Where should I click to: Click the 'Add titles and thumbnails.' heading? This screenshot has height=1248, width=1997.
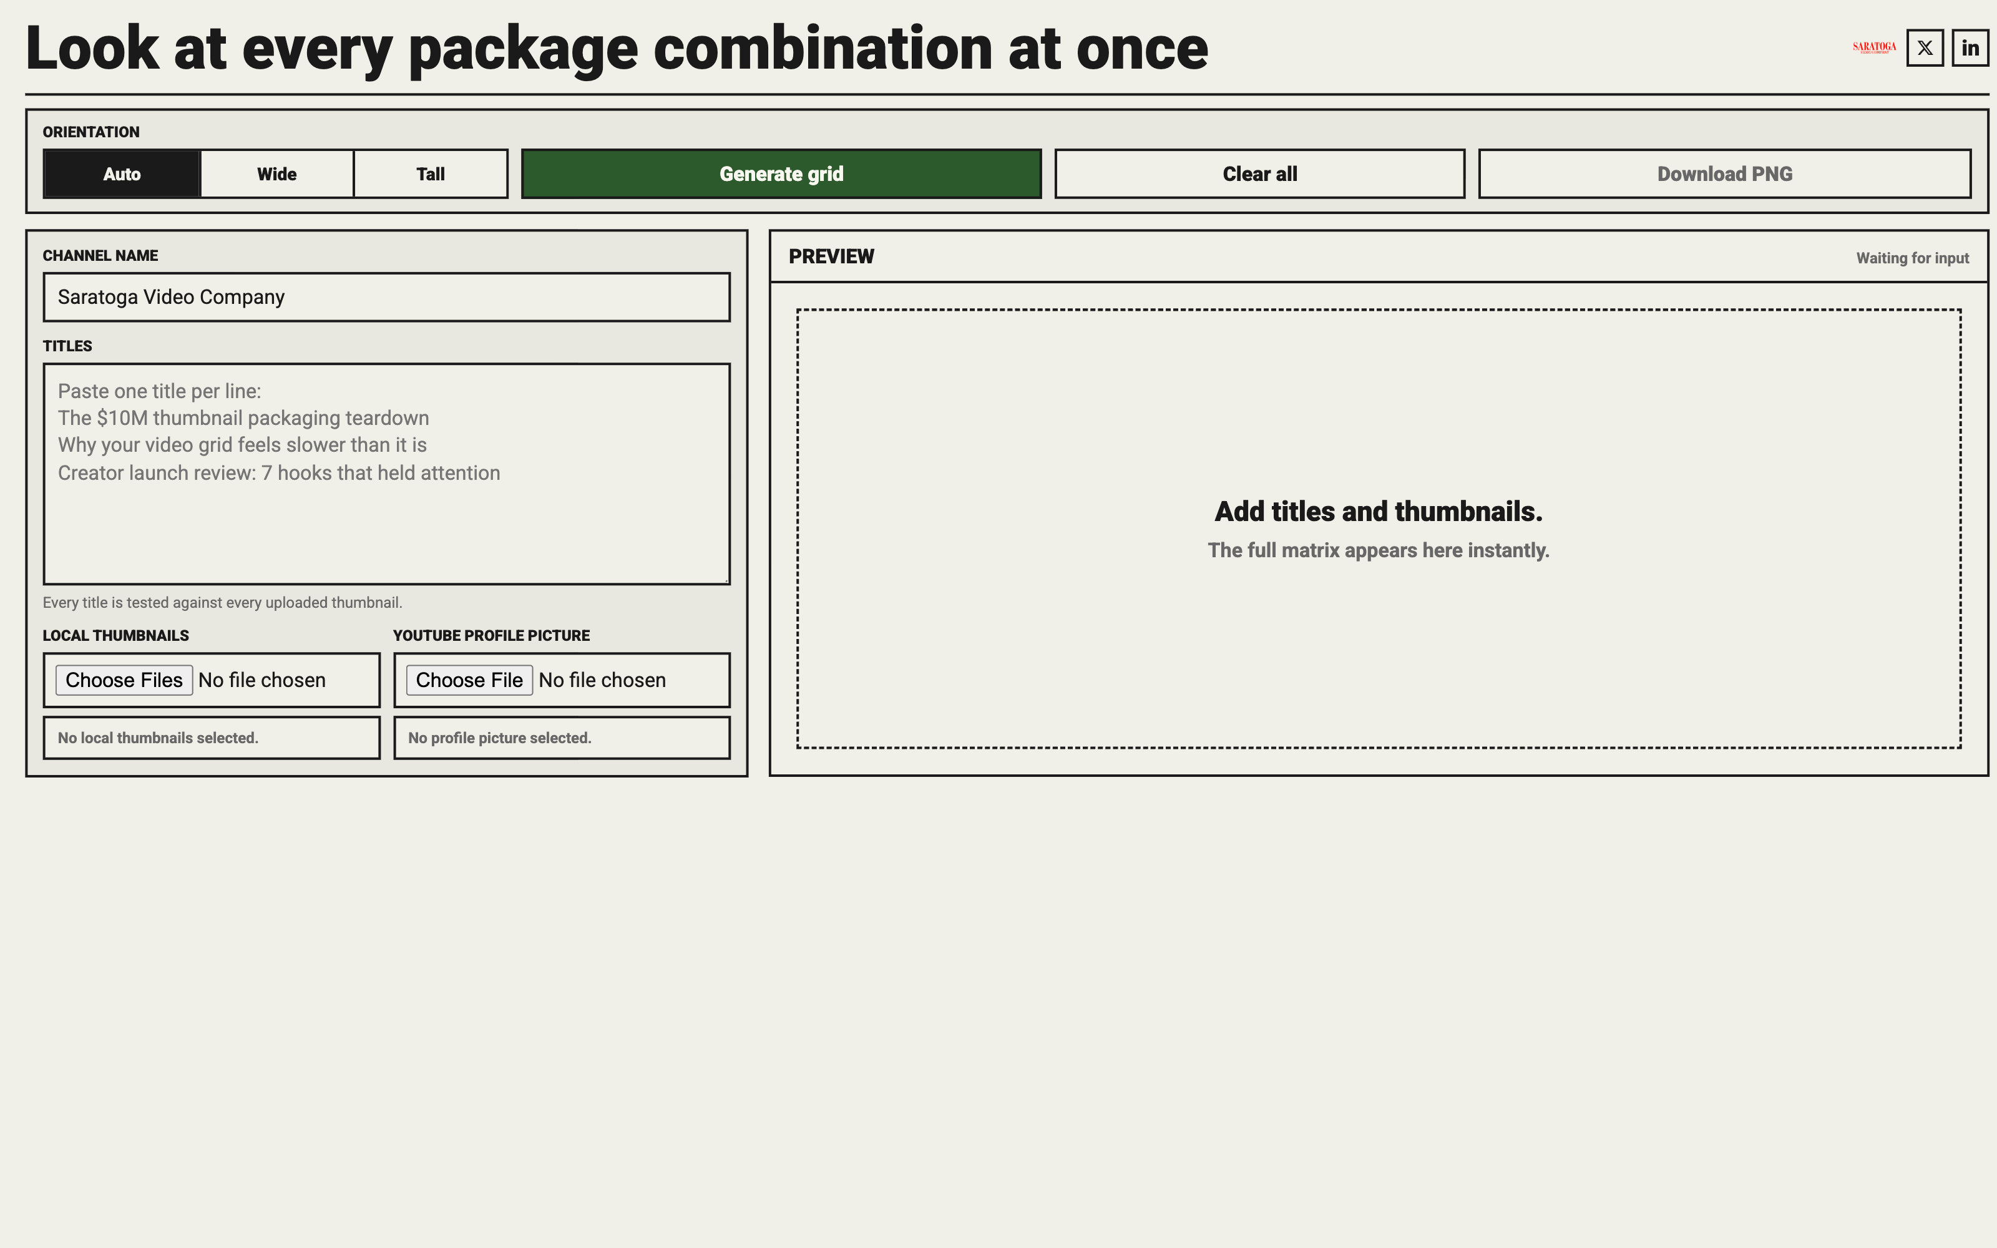coord(1379,512)
